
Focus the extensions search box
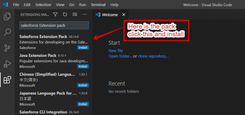click(x=54, y=25)
